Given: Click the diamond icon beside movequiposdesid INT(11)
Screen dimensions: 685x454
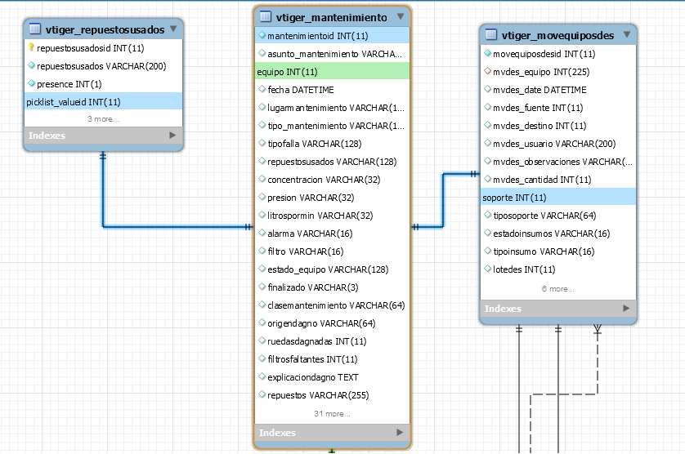Looking at the screenshot, I should click(487, 53).
